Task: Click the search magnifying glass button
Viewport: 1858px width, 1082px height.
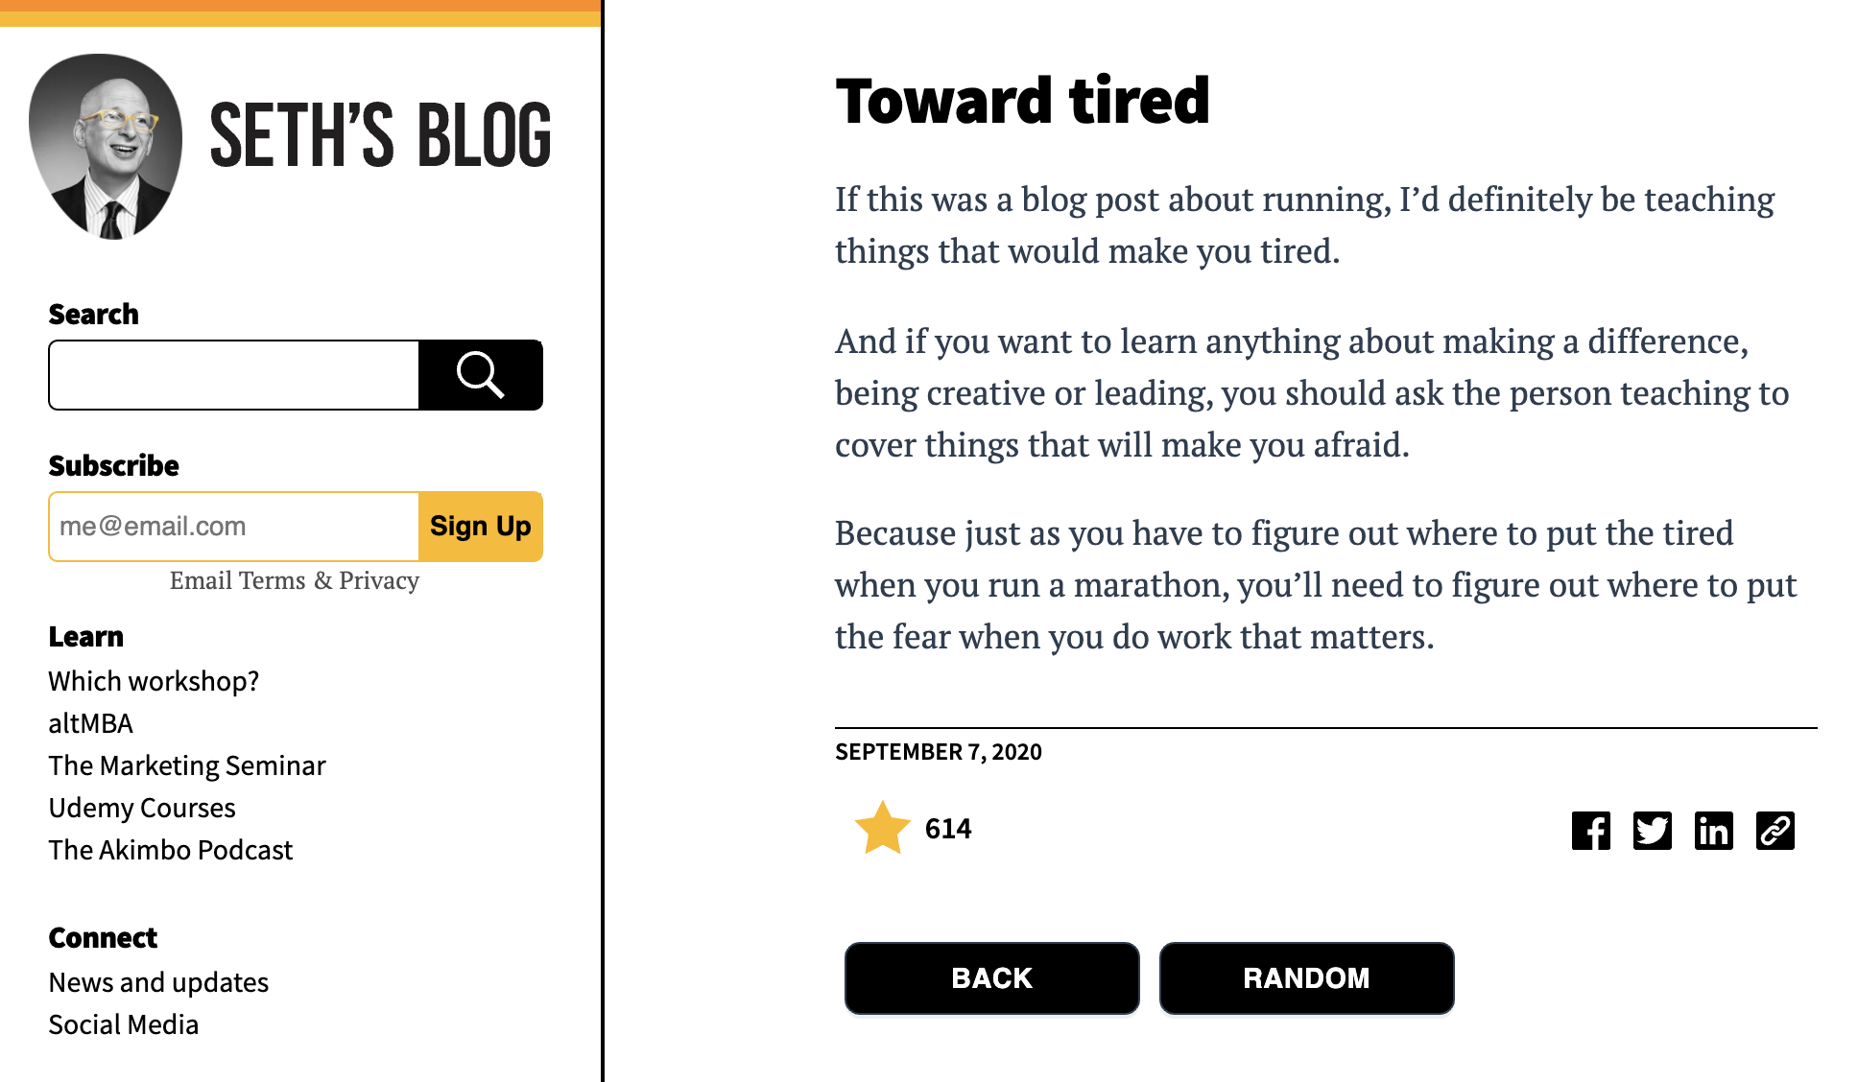Action: point(480,375)
